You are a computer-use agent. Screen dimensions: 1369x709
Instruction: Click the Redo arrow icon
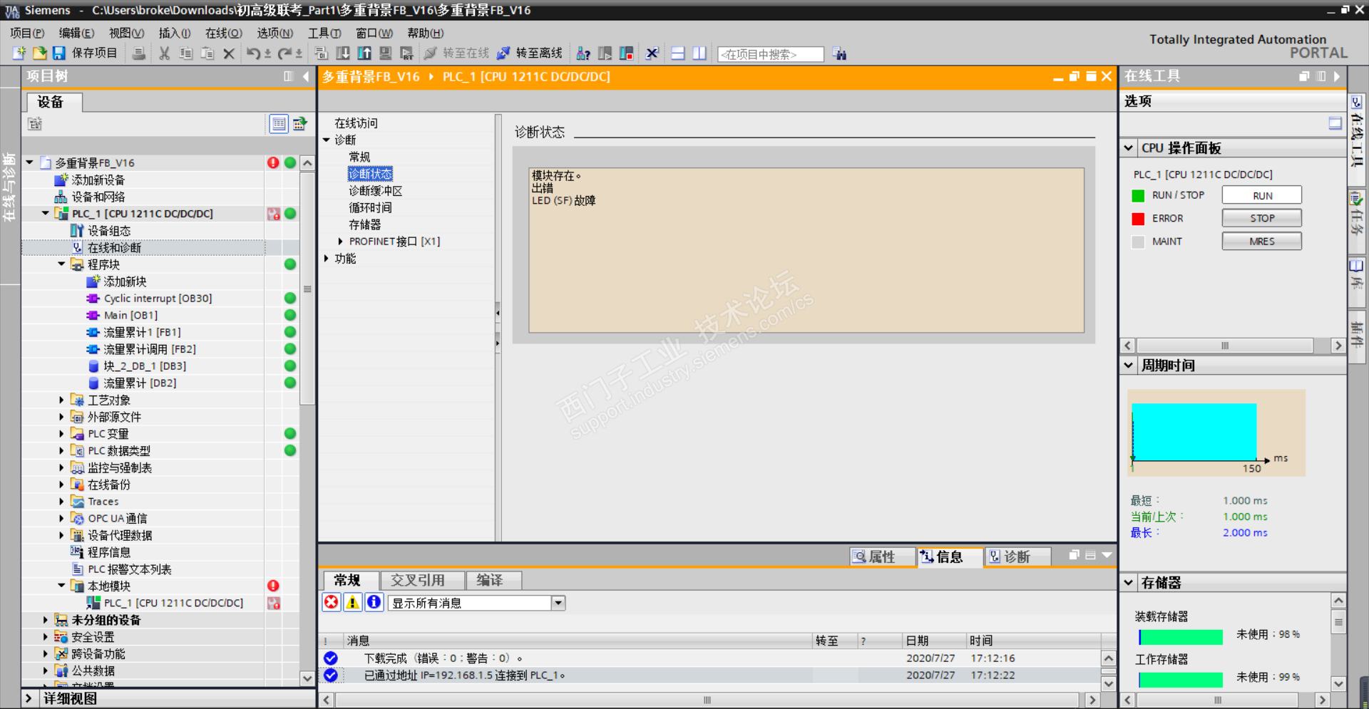point(284,53)
